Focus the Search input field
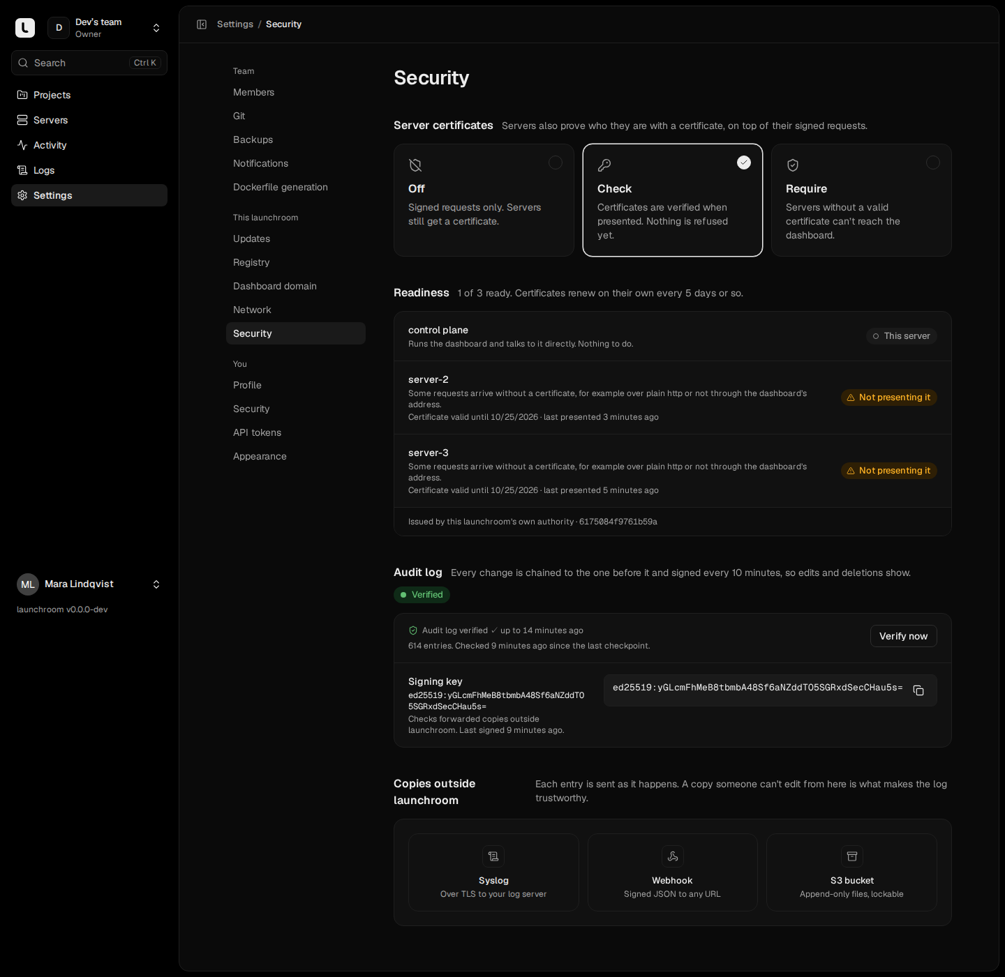This screenshot has width=1005, height=977. 89,63
